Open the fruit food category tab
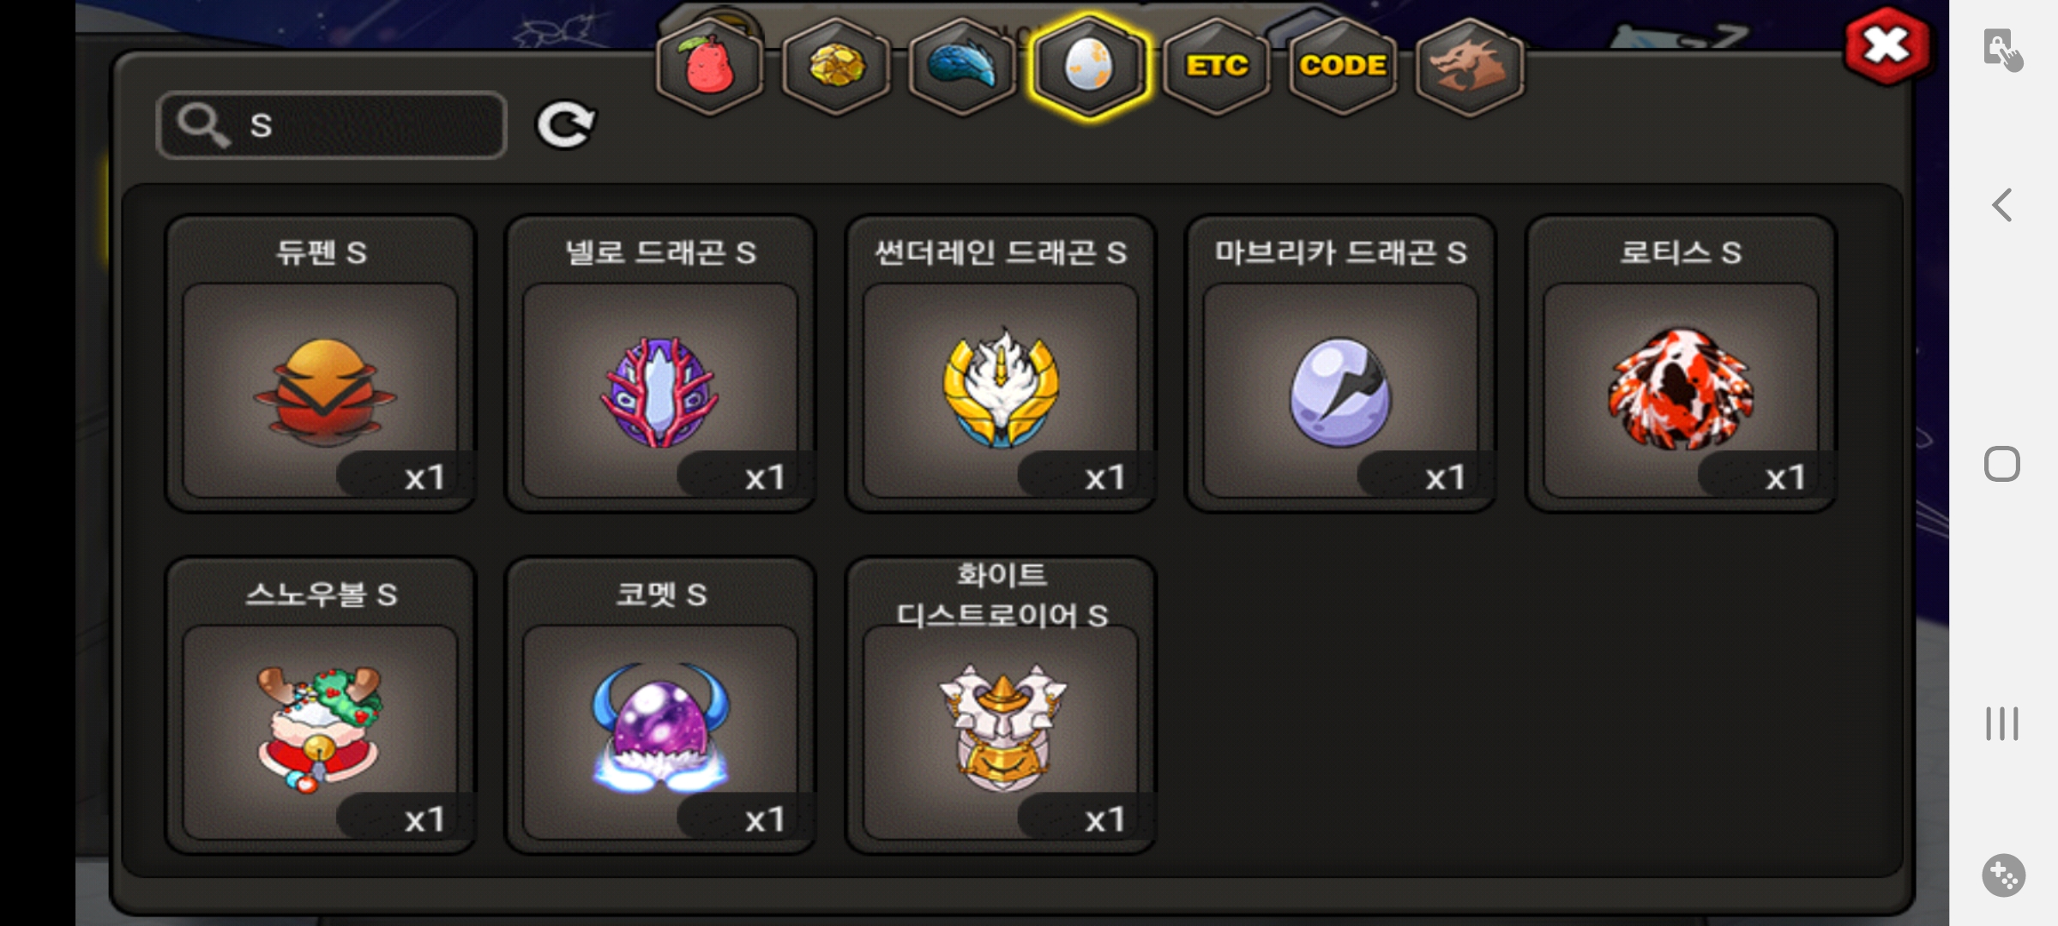The width and height of the screenshot is (2058, 926). tap(709, 66)
